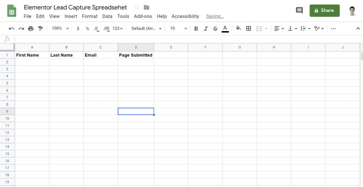
Task: Open the Add-ons menu
Action: (x=143, y=16)
